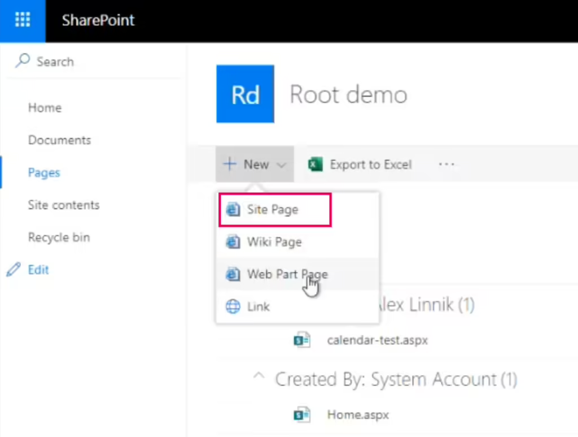578x437 pixels.
Task: Click the calendar-test.aspx file icon
Action: pyautogui.click(x=302, y=340)
